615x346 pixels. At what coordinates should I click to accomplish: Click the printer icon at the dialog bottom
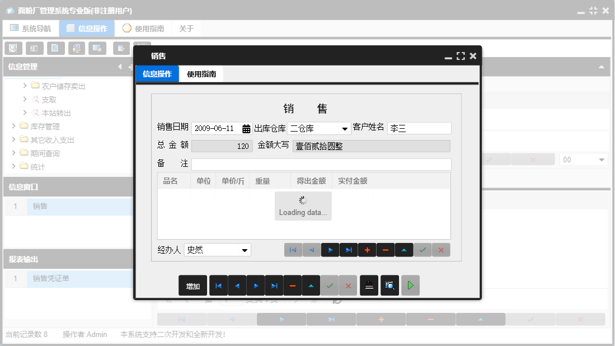tap(370, 285)
